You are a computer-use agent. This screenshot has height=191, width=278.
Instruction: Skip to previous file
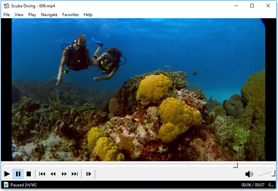click(42, 174)
